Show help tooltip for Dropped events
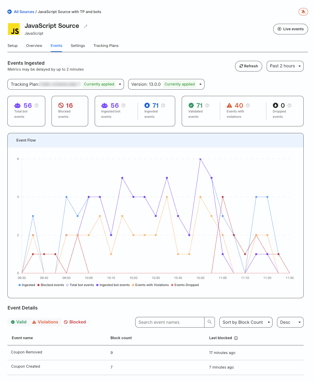Screen dimensions: 314x381 (289, 105)
